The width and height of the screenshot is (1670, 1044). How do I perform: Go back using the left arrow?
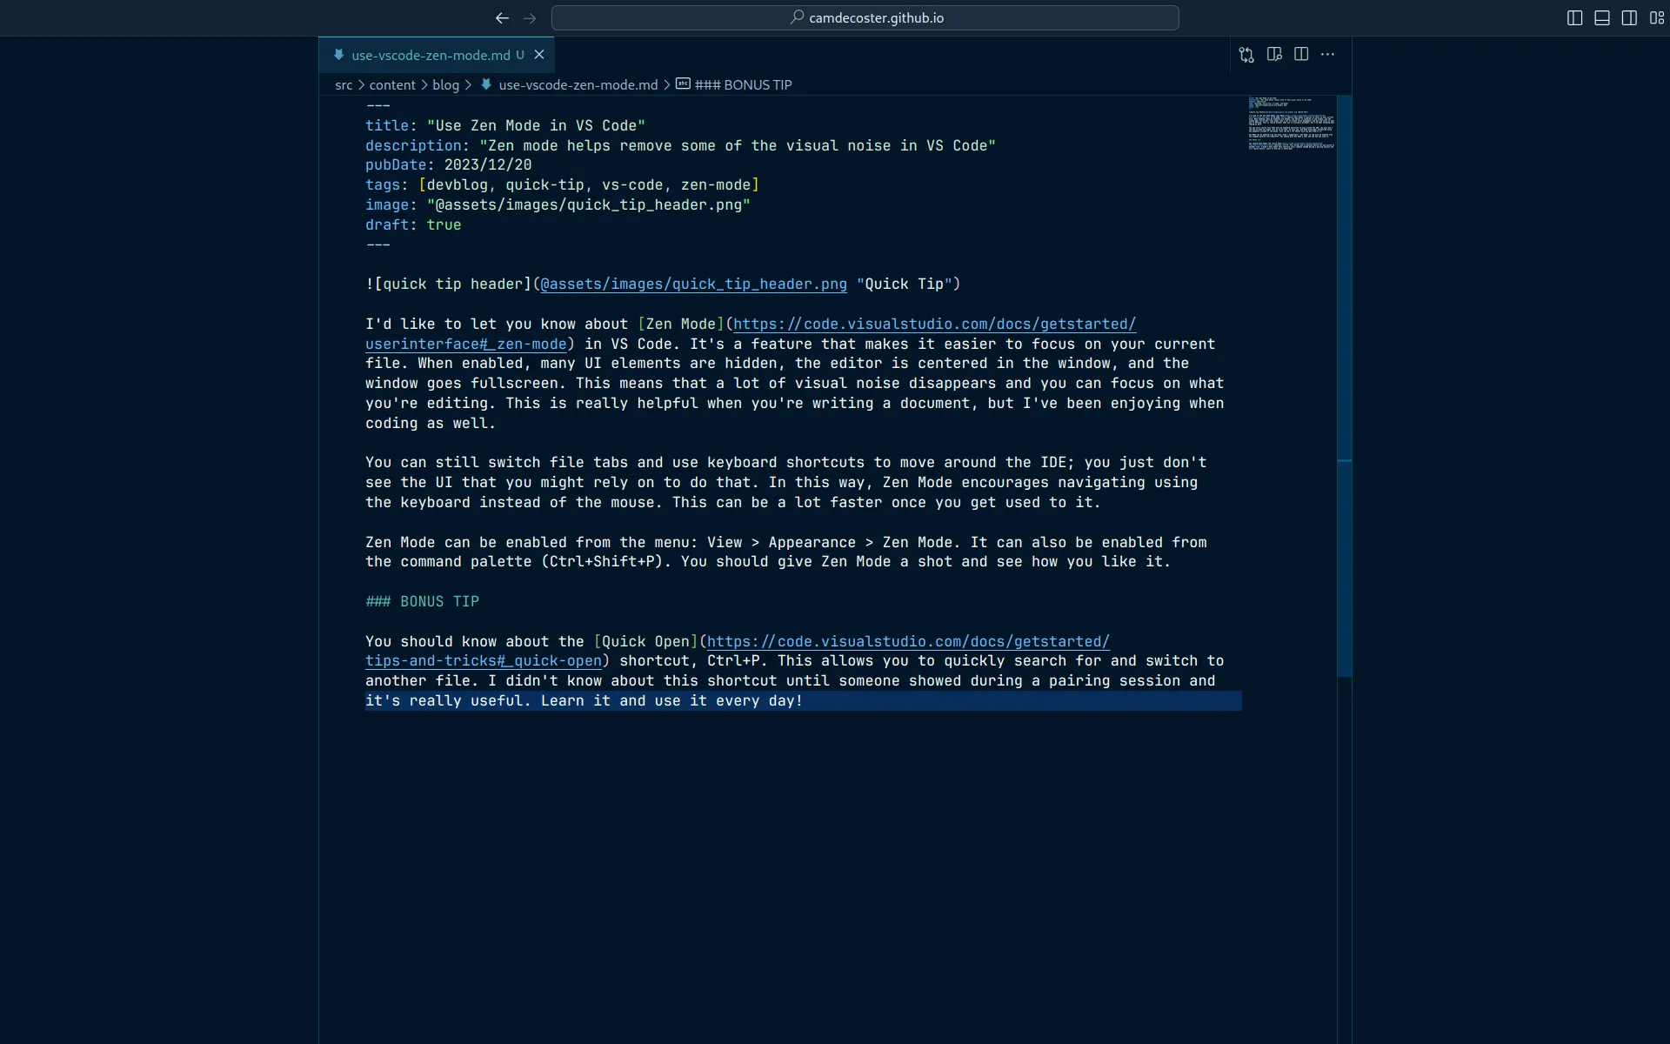[x=502, y=17]
